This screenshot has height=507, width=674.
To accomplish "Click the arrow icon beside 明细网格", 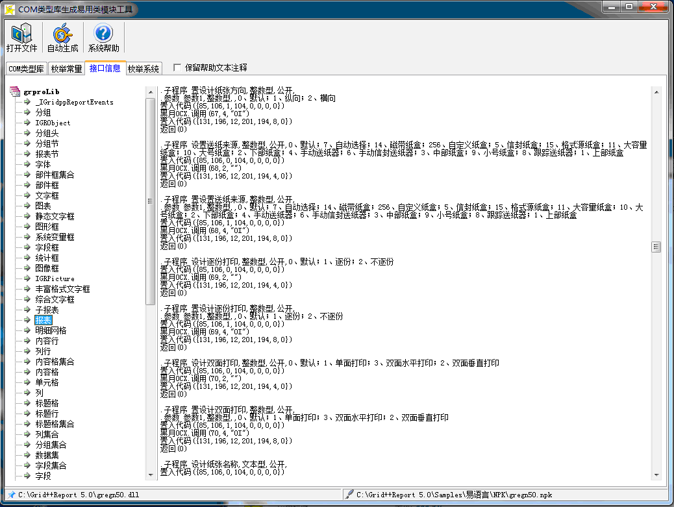I will pos(27,330).
